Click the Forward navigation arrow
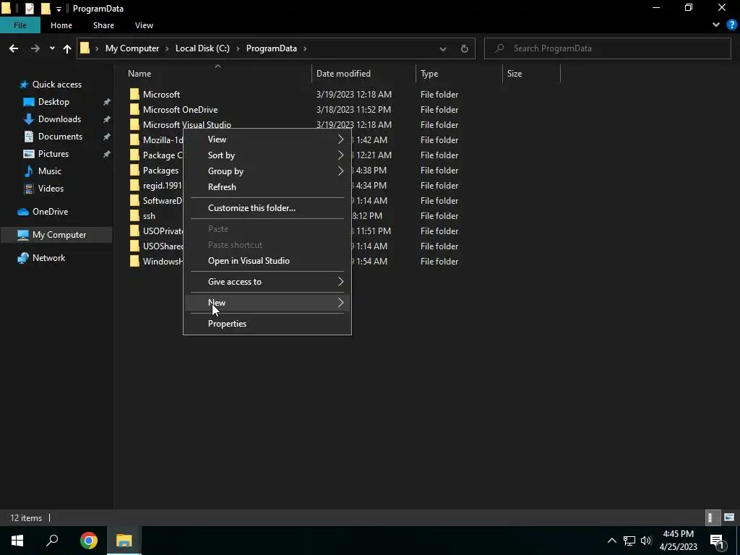 coord(35,48)
